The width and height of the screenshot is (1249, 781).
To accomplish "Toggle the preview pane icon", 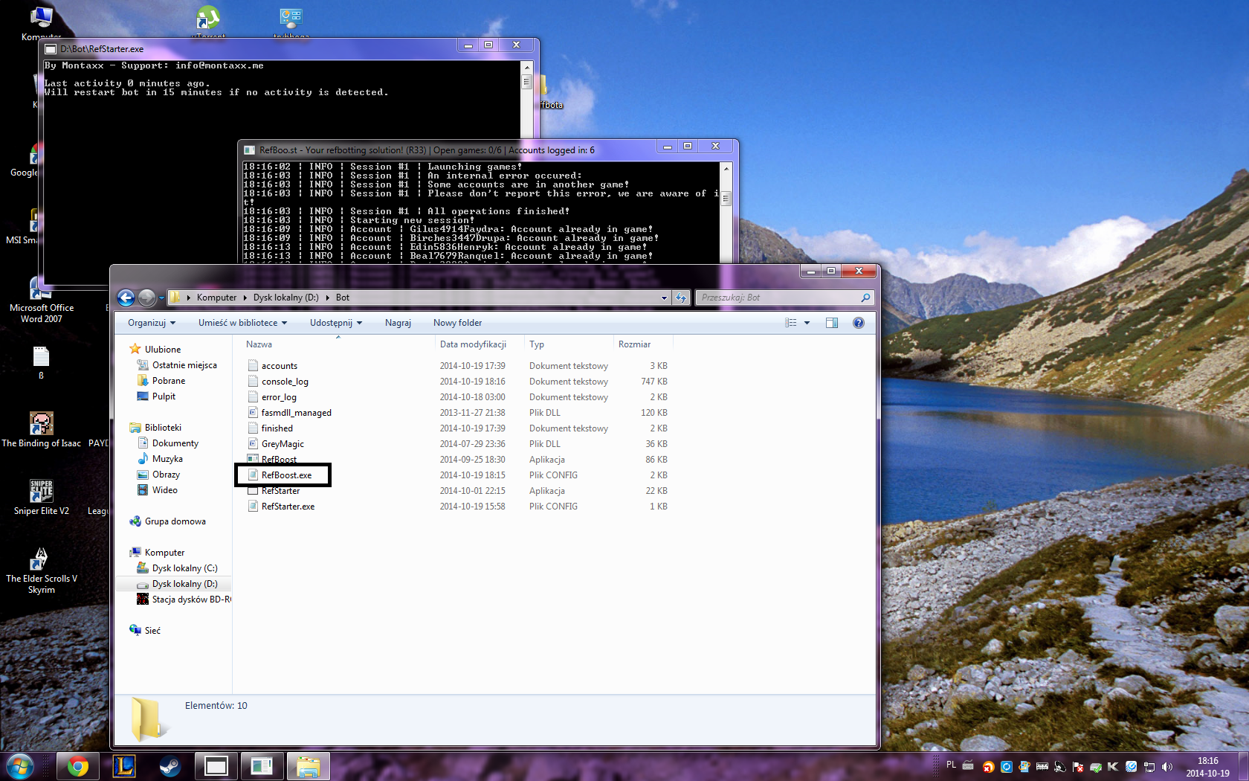I will coord(832,323).
